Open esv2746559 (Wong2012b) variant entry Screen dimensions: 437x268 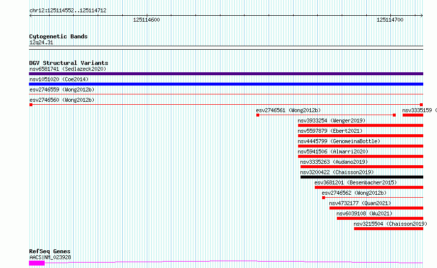tap(62, 89)
